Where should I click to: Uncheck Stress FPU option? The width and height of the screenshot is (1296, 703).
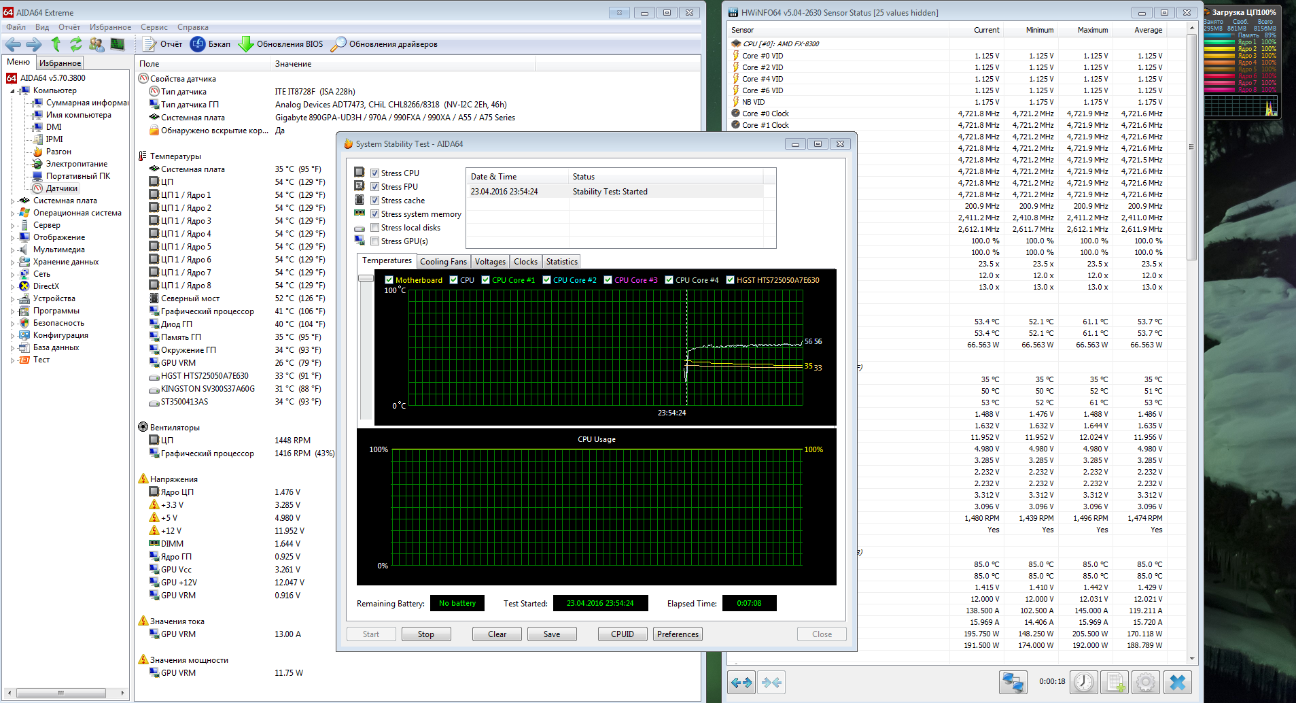pos(374,187)
